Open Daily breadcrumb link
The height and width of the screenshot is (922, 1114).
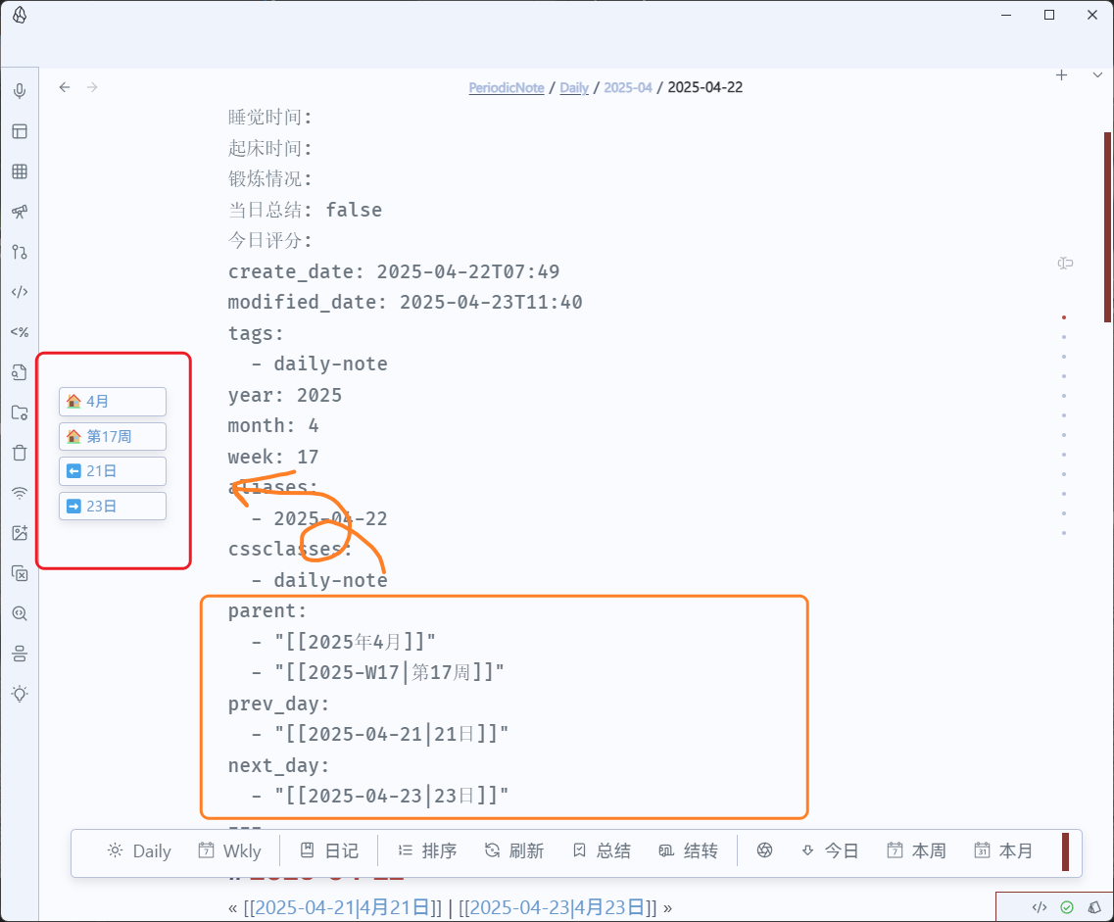tap(574, 87)
